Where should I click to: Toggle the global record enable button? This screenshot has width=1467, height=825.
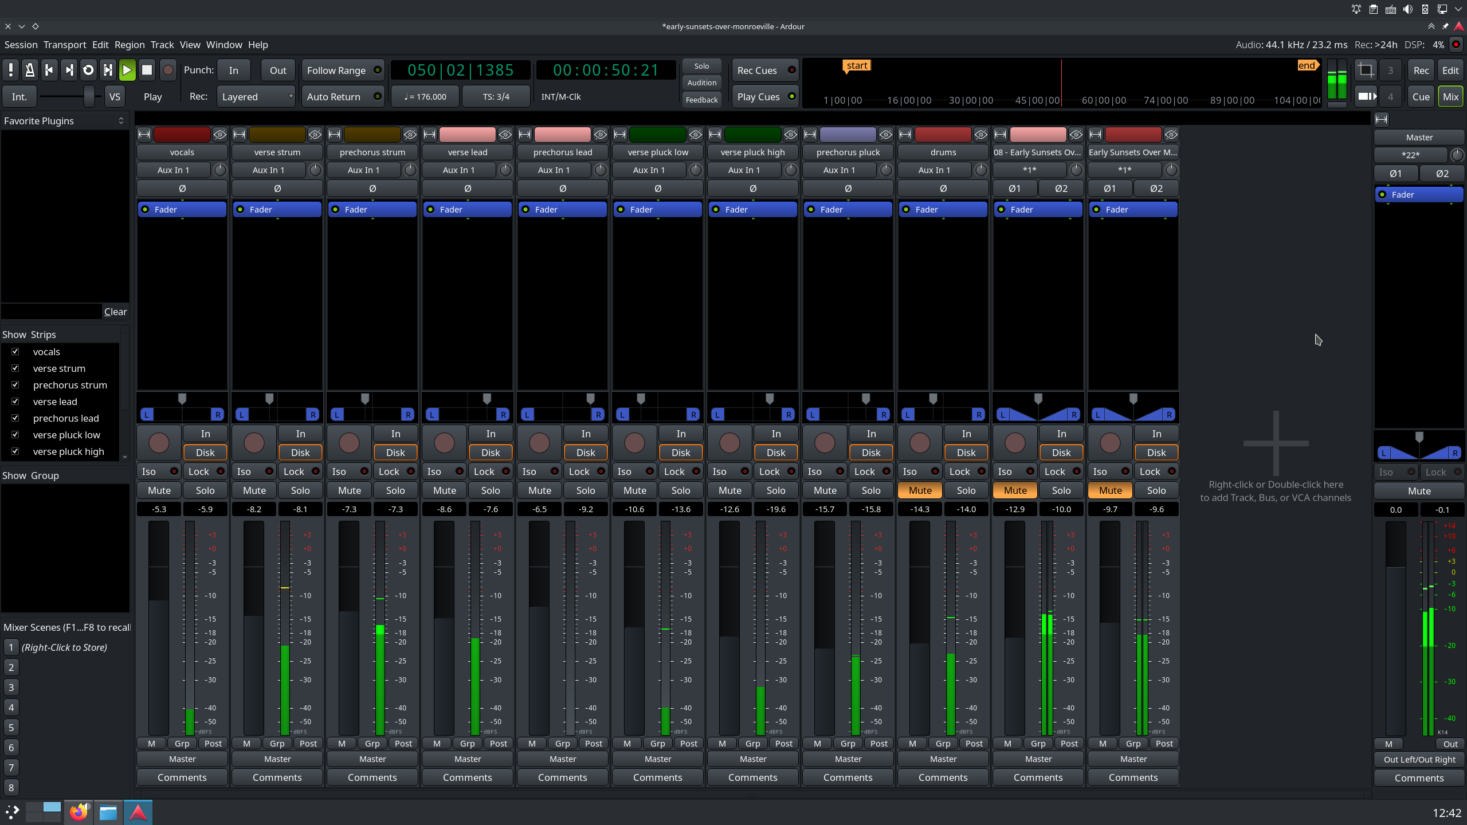(167, 70)
